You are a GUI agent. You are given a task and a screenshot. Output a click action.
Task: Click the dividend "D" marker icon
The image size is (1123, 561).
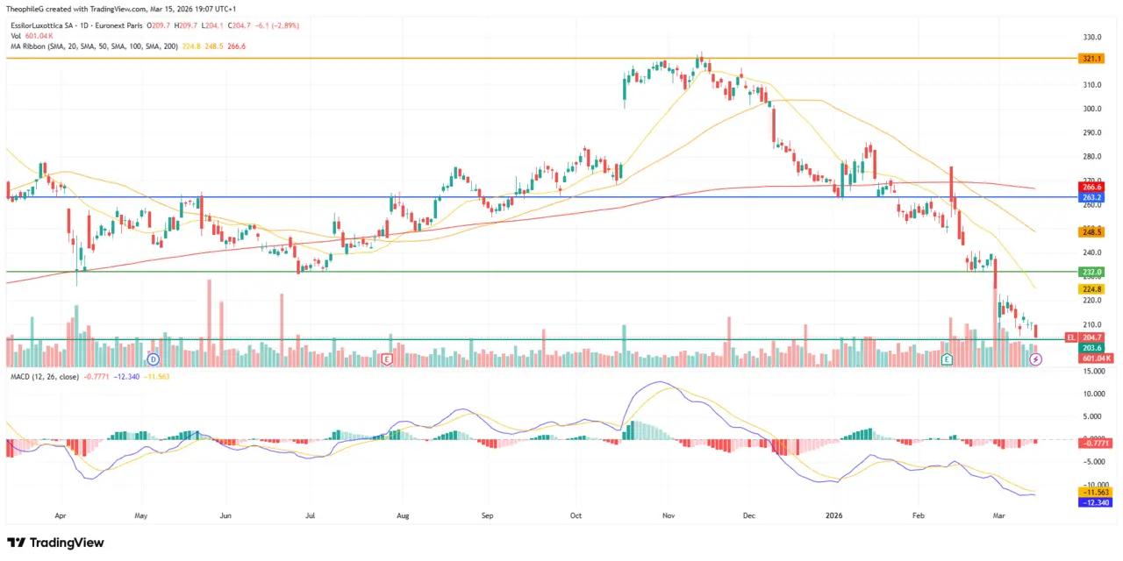coord(153,359)
